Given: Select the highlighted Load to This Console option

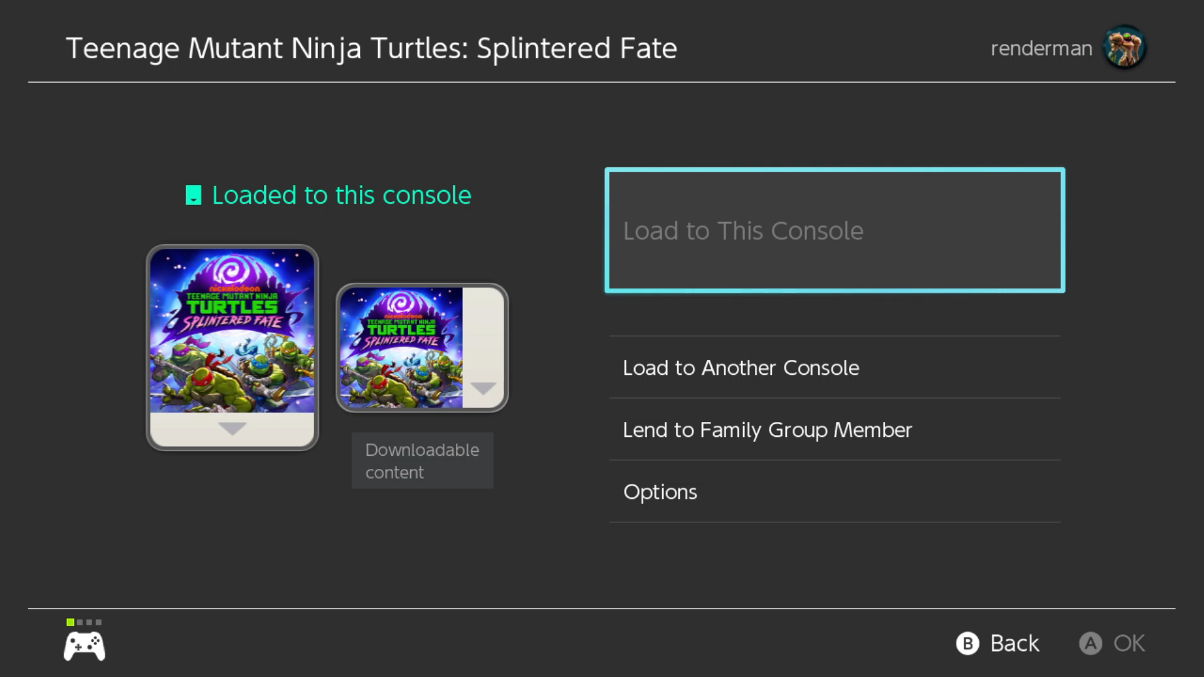Looking at the screenshot, I should point(835,230).
